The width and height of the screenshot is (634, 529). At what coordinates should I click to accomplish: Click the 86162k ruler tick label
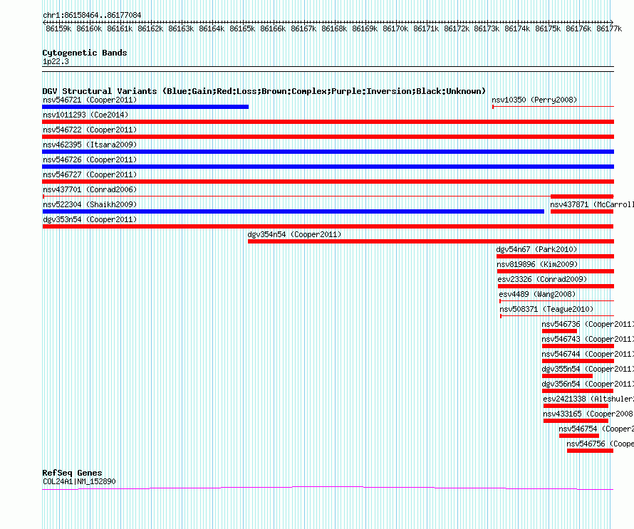[x=150, y=28]
